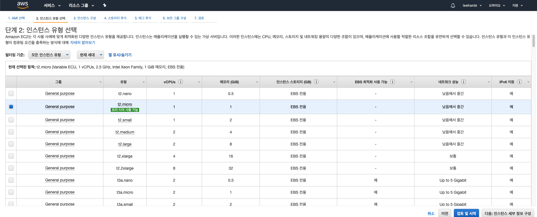Click the 이전 previous button
537x217 pixels.
point(445,213)
